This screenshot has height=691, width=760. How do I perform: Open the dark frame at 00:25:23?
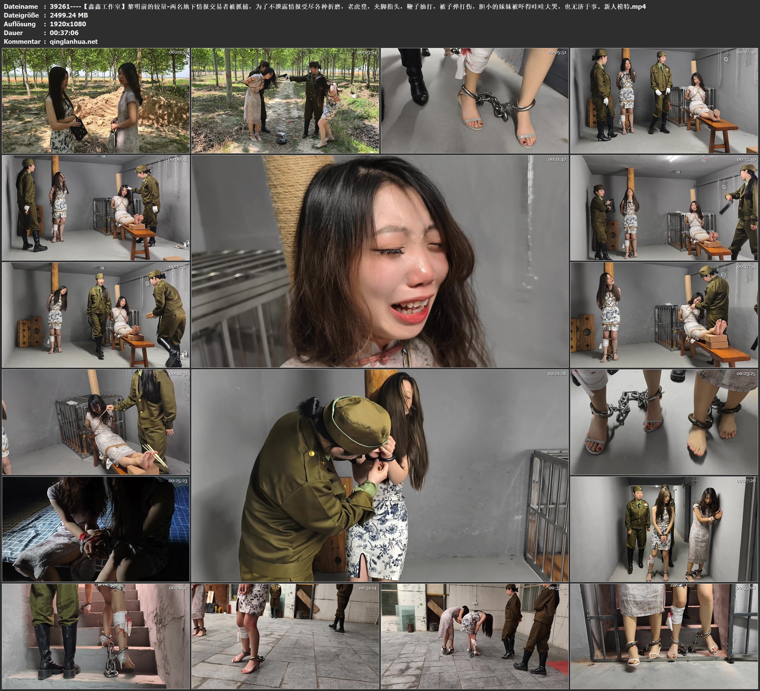point(96,529)
